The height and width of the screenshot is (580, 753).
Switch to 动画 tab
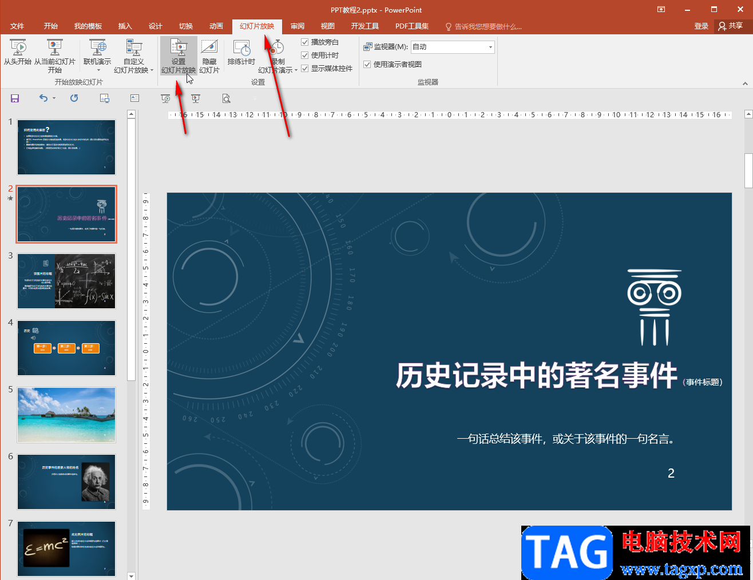pyautogui.click(x=216, y=26)
